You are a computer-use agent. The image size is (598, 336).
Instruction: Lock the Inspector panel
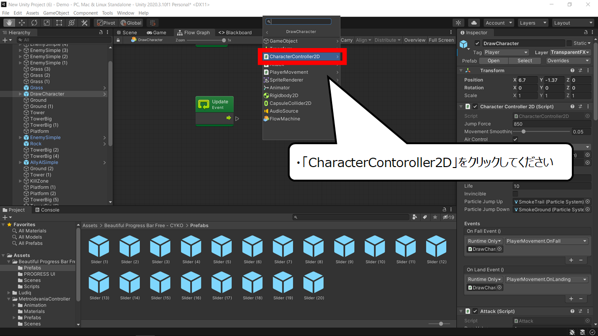(x=586, y=33)
